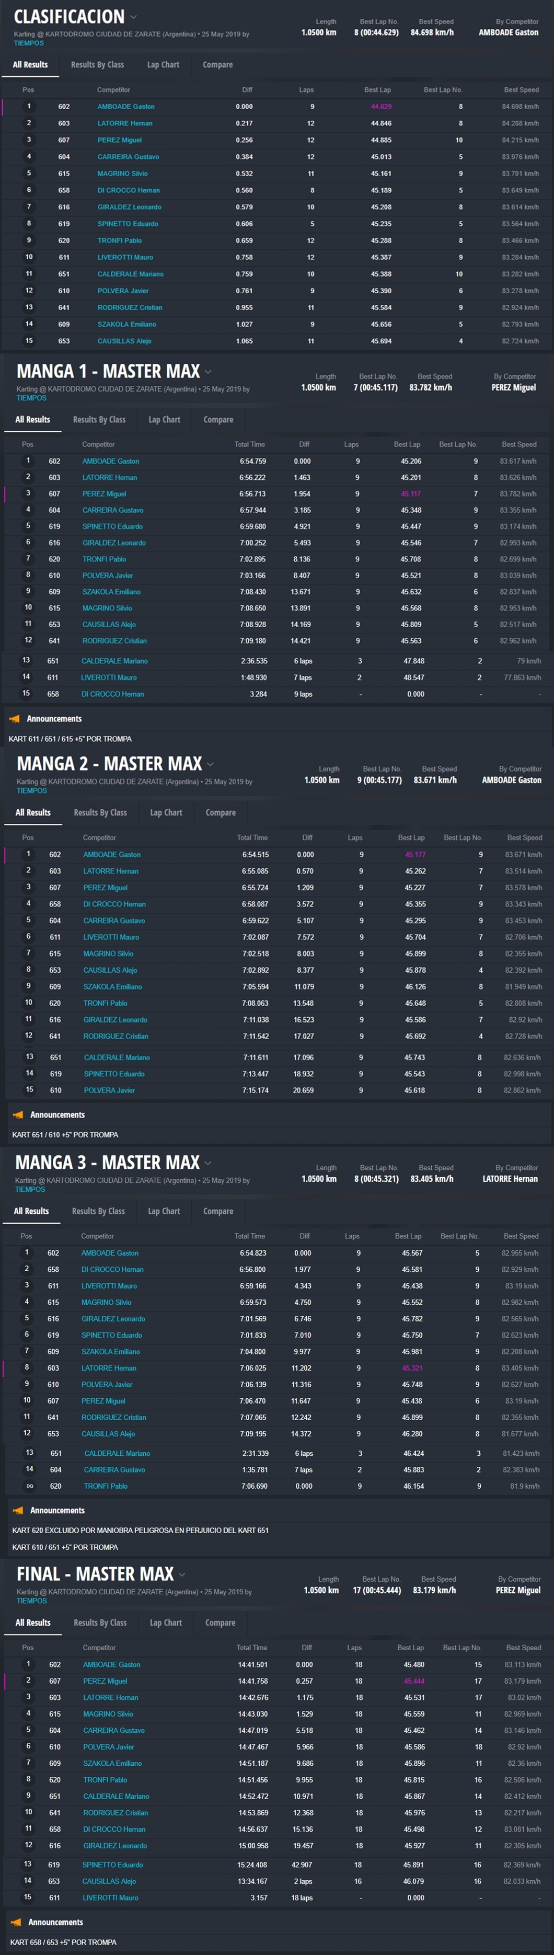The width and height of the screenshot is (554, 1955).
Task: Expand the CLASIFICACION title dropdown chevron
Action: click(134, 17)
